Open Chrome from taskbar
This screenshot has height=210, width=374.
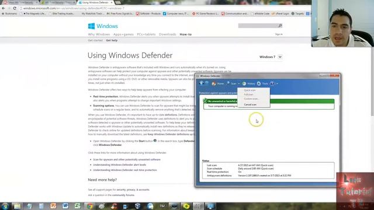click(x=89, y=206)
